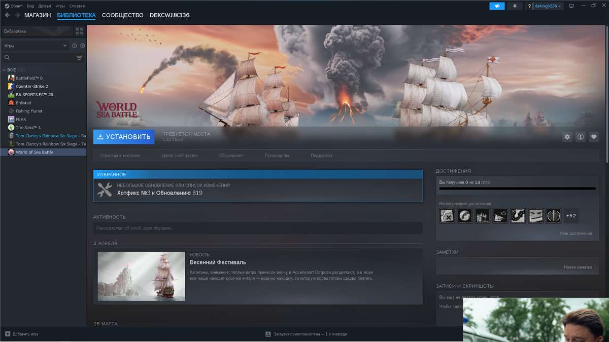Screen dimensions: 609x342
Task: Select EA SPORTS FC 25 in list
Action: pos(34,94)
